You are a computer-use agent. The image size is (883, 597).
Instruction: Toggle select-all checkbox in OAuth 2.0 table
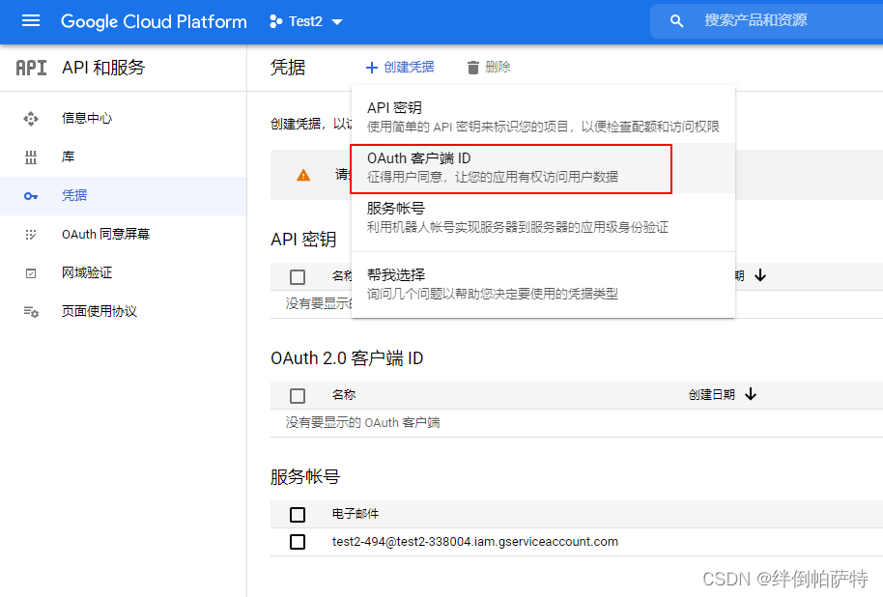pyautogui.click(x=298, y=396)
